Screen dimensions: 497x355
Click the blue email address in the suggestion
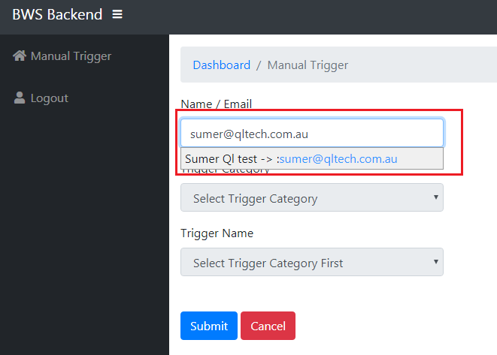click(338, 159)
